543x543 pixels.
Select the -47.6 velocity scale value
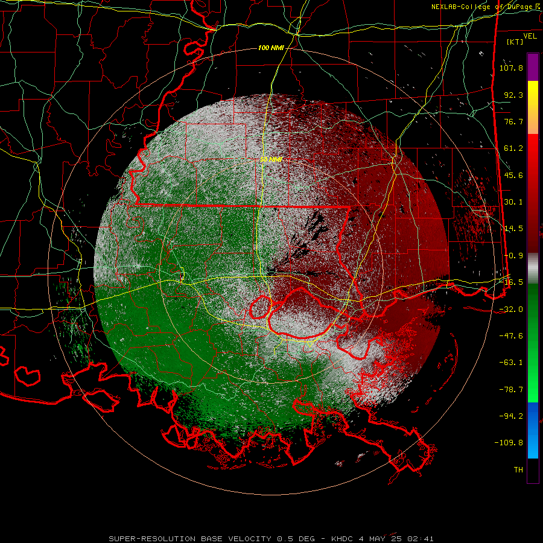coord(511,336)
